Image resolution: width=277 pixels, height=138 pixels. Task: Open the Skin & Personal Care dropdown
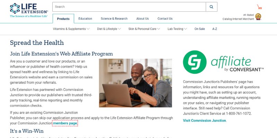point(144,29)
